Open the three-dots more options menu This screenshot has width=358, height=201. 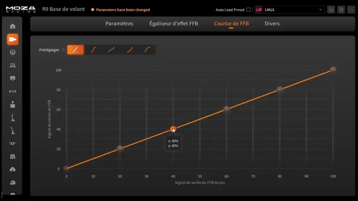click(x=351, y=10)
